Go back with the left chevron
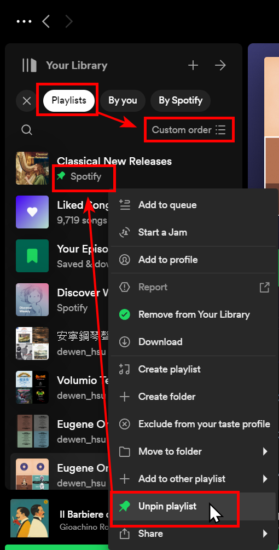Screen dimensions: 279x550 point(46,21)
